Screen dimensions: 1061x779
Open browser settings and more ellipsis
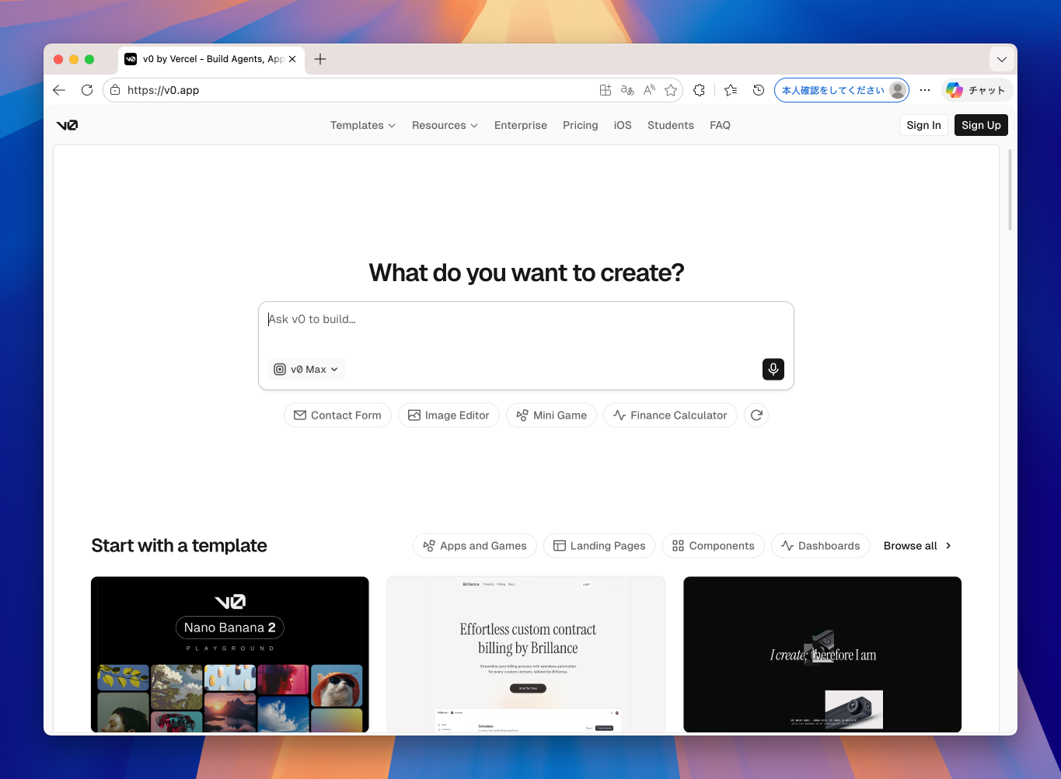(925, 90)
